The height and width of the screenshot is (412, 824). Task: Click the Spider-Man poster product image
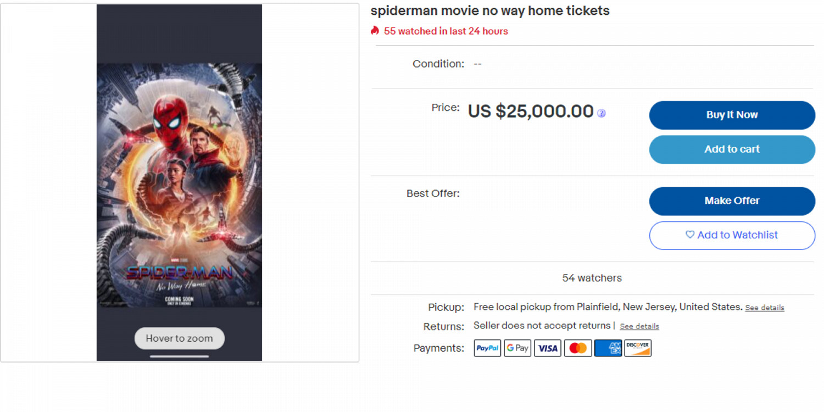179,184
